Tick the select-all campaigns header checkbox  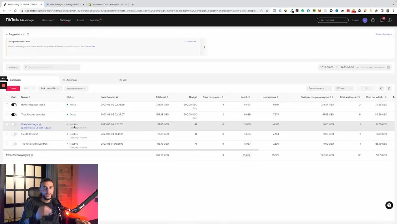click(x=7, y=97)
